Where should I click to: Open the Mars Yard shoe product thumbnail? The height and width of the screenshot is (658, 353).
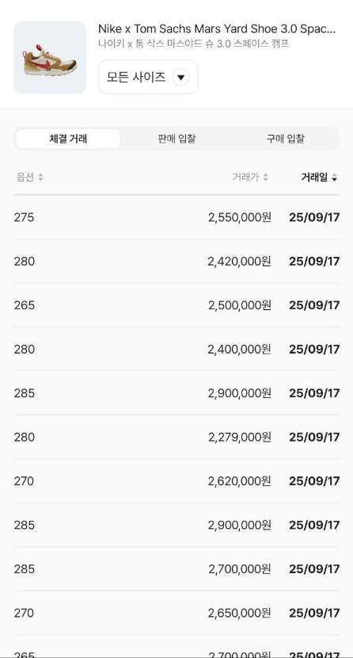coord(50,58)
